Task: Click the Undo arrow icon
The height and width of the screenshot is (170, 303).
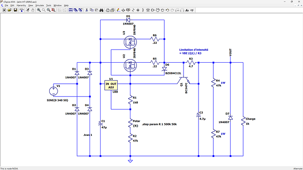Action: (x=168, y=10)
